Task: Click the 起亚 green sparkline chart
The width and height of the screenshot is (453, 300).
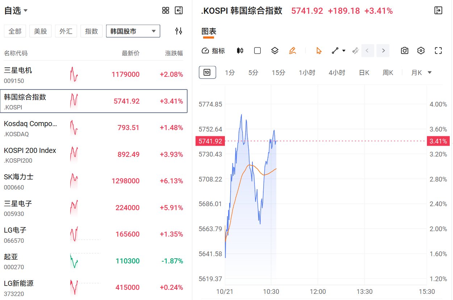Action: (x=74, y=261)
